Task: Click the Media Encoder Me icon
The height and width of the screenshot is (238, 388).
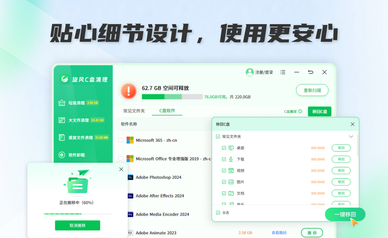Action: [130, 214]
